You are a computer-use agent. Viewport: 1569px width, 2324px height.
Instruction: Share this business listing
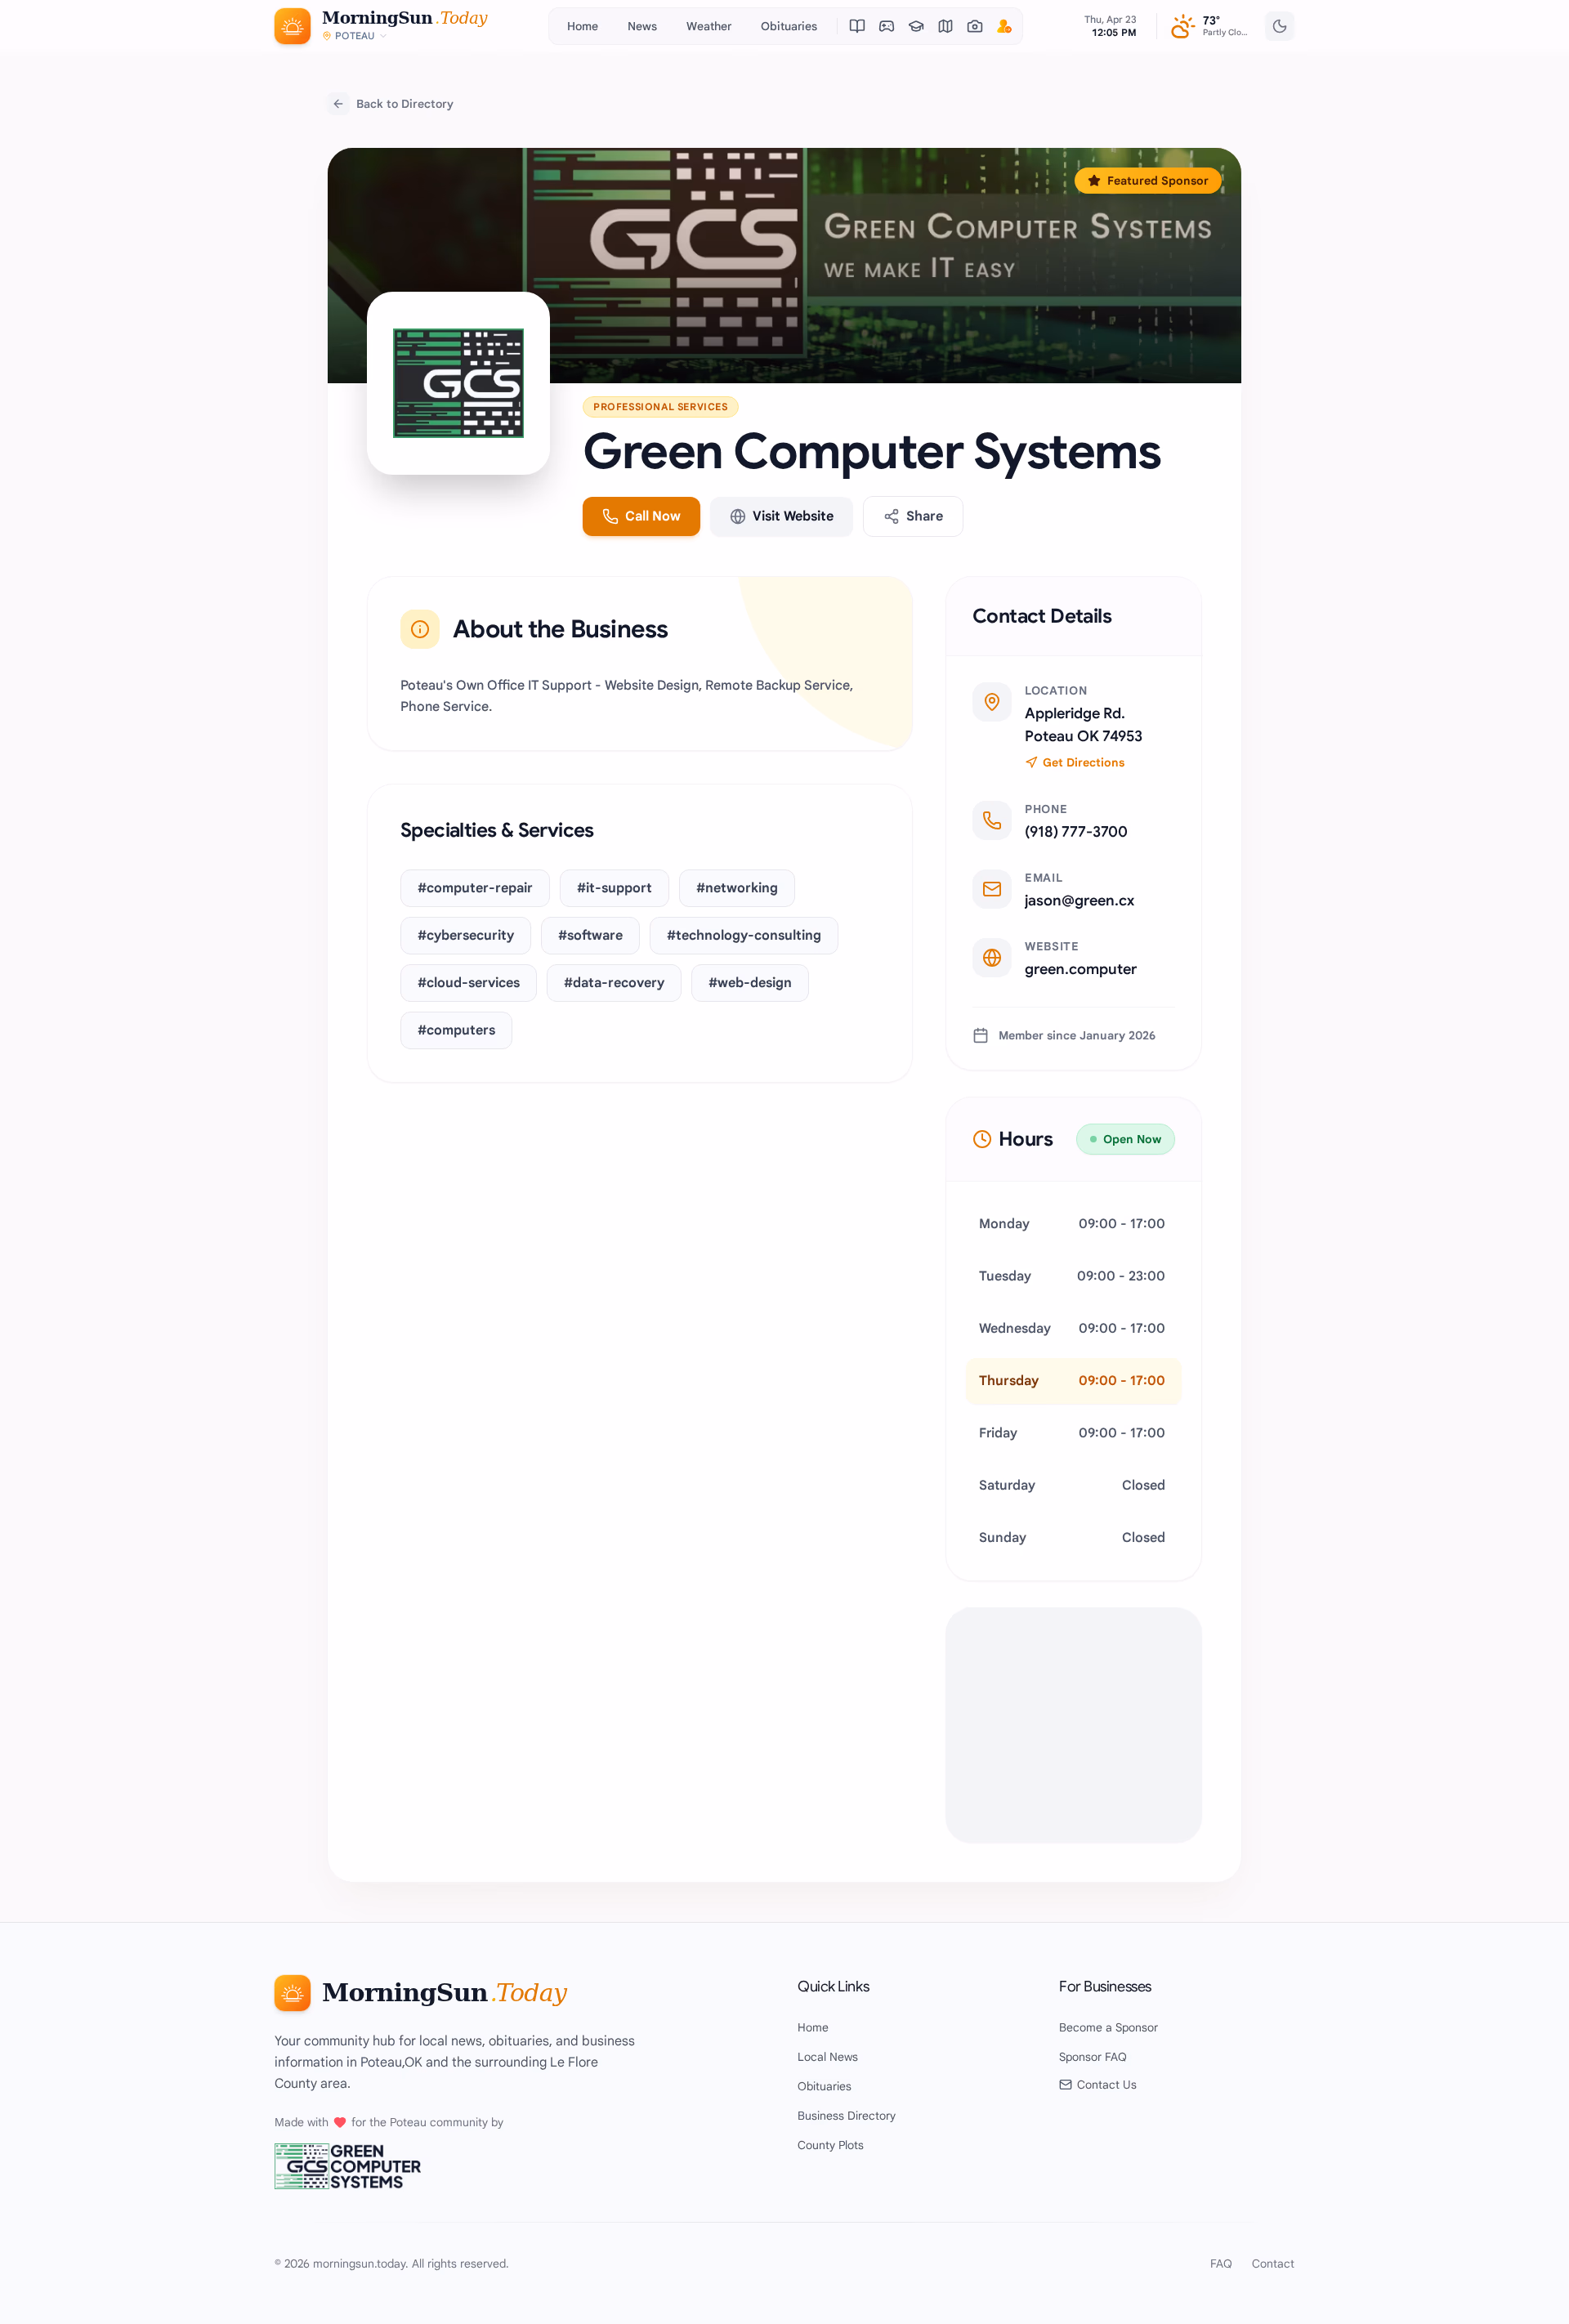pyautogui.click(x=913, y=516)
